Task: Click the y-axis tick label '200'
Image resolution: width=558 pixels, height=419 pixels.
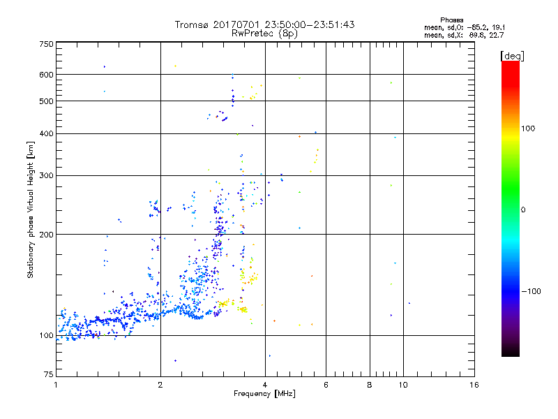Action: click(46, 235)
